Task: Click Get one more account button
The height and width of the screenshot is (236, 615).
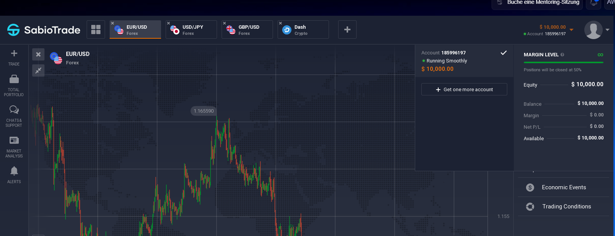Action: (464, 89)
